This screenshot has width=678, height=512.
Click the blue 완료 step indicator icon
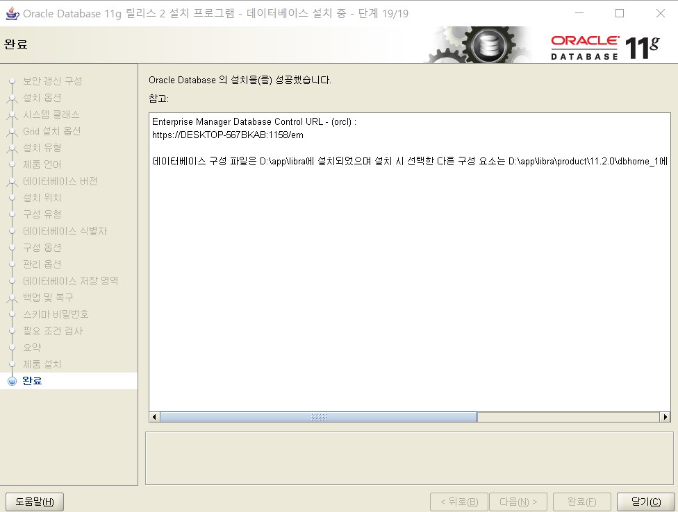[x=12, y=381]
